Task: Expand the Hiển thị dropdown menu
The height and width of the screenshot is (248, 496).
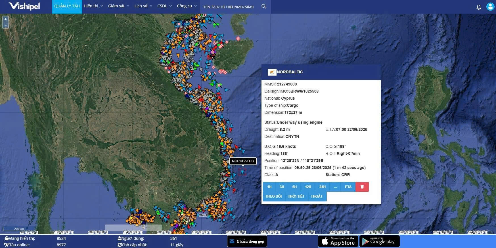Action: click(x=93, y=6)
